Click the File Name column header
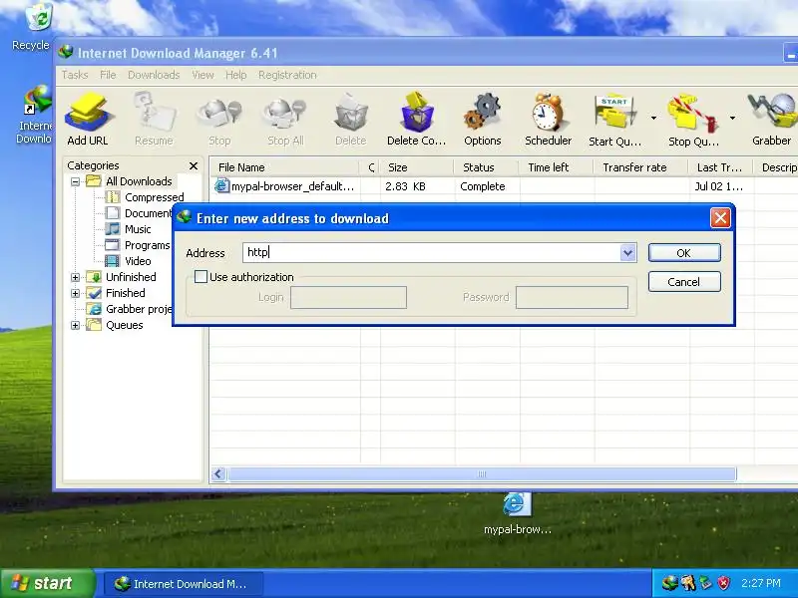The image size is (798, 598). pos(284,167)
